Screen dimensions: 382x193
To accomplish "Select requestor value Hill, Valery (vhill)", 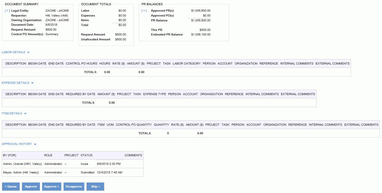I will [x=57, y=15].
